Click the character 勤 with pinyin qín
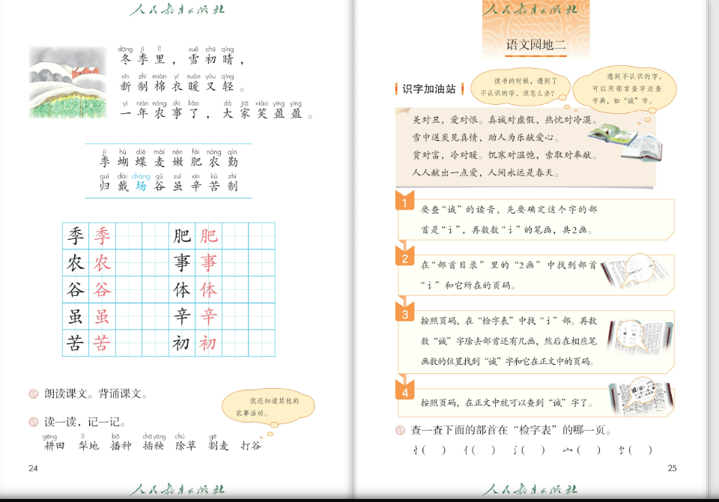This screenshot has width=719, height=502. pos(232,162)
